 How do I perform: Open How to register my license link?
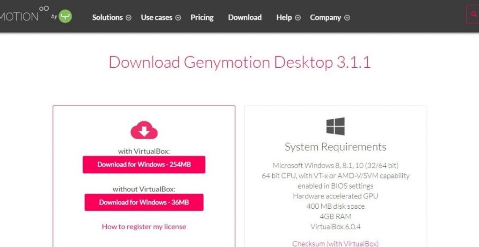144,226
